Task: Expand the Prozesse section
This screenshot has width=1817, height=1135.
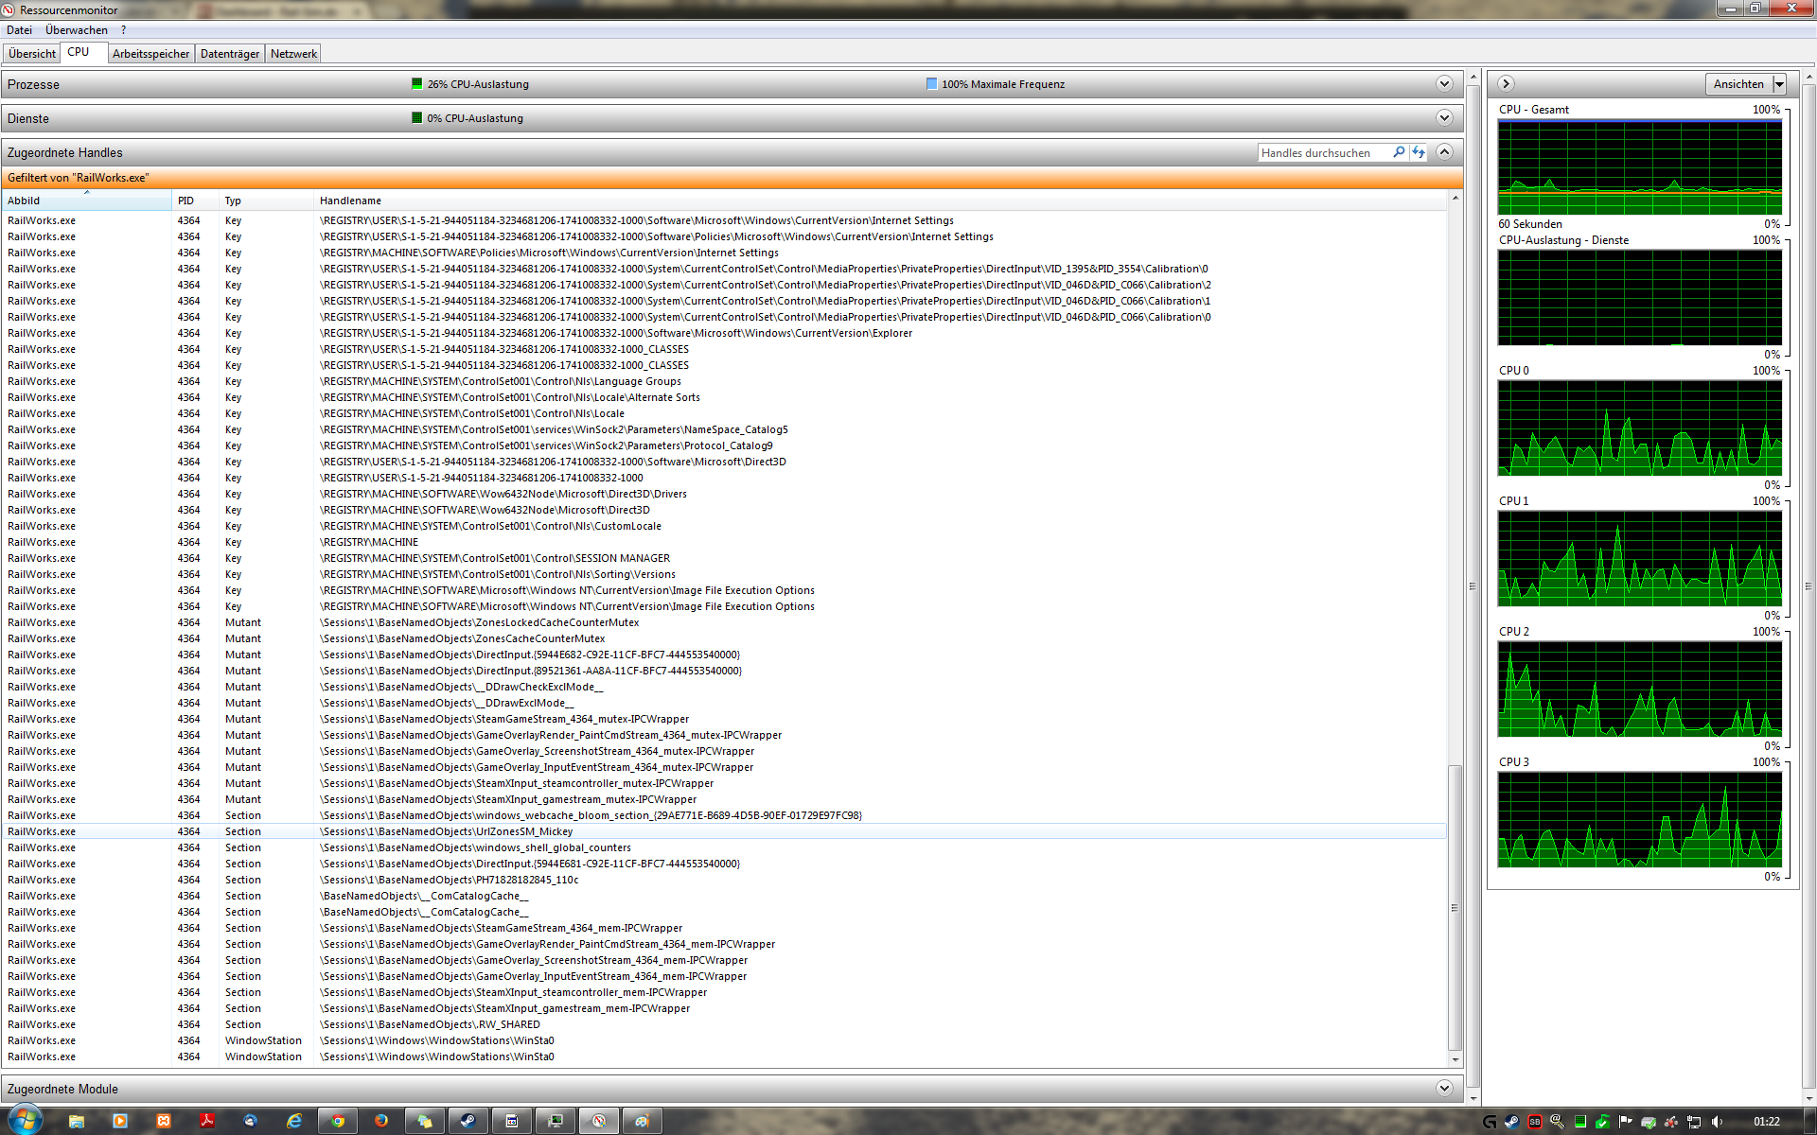Action: [x=1444, y=84]
